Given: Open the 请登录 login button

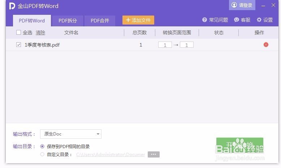Looking at the screenshot, I should 242,5.
